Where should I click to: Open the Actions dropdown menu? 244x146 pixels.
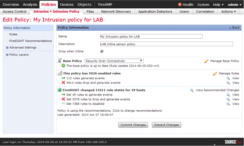coord(228,12)
